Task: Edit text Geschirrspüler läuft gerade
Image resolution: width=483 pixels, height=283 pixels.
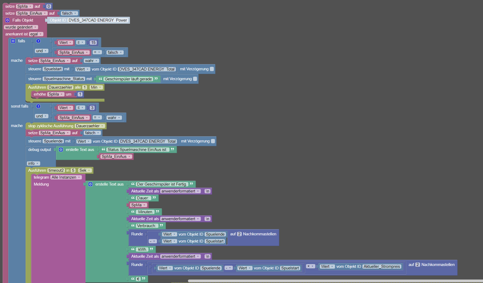Action: pos(128,79)
